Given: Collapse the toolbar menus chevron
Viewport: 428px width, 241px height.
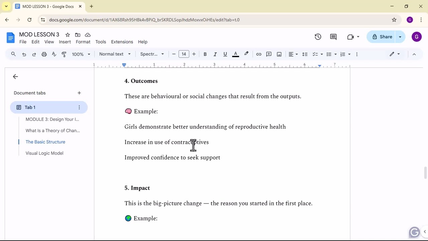Looking at the screenshot, I should 414,54.
